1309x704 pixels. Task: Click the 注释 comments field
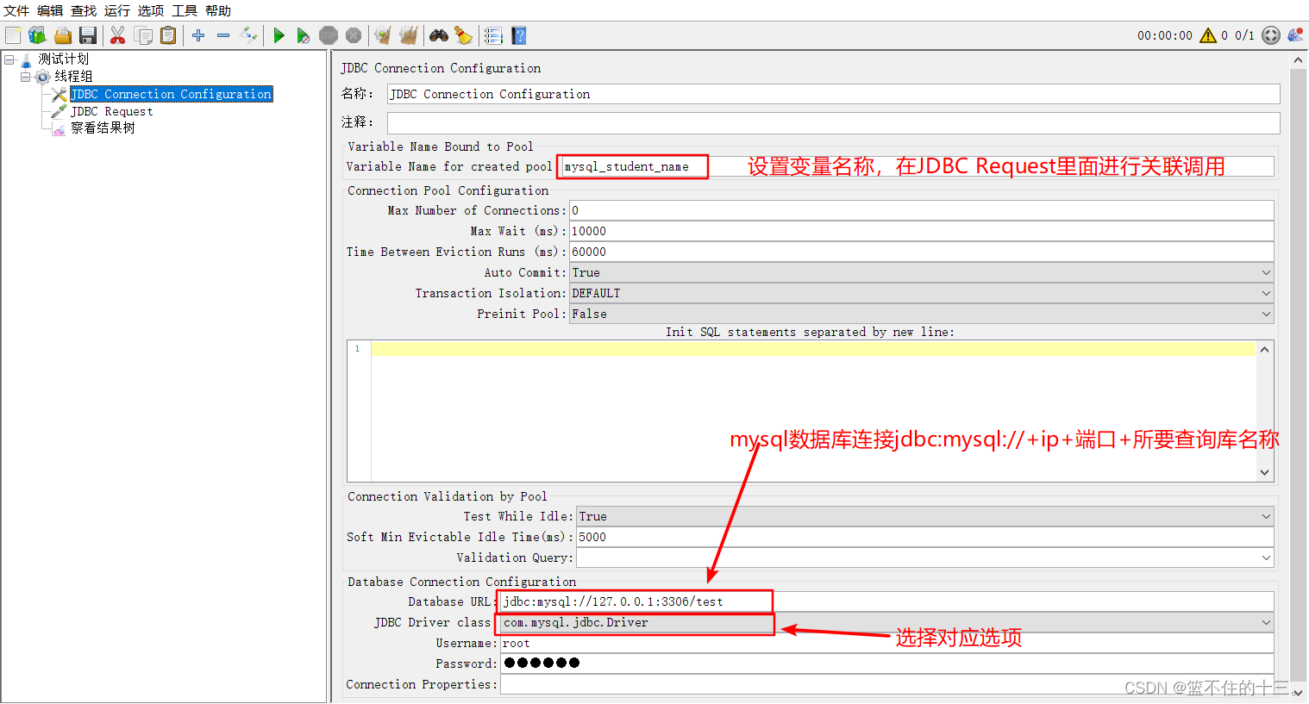coord(833,122)
